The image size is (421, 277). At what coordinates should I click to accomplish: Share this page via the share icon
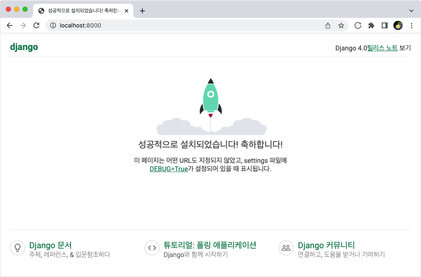tap(327, 25)
